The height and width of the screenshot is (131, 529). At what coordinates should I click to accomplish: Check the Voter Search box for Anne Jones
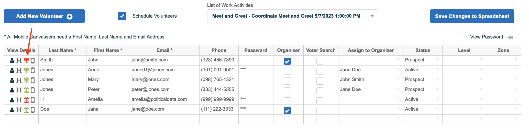[320, 71]
